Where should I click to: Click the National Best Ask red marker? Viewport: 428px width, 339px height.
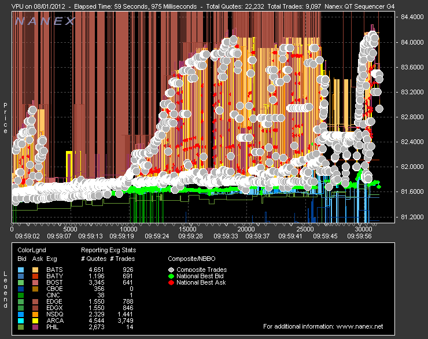point(171,282)
